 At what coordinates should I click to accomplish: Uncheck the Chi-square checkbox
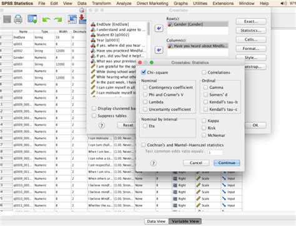(x=144, y=72)
